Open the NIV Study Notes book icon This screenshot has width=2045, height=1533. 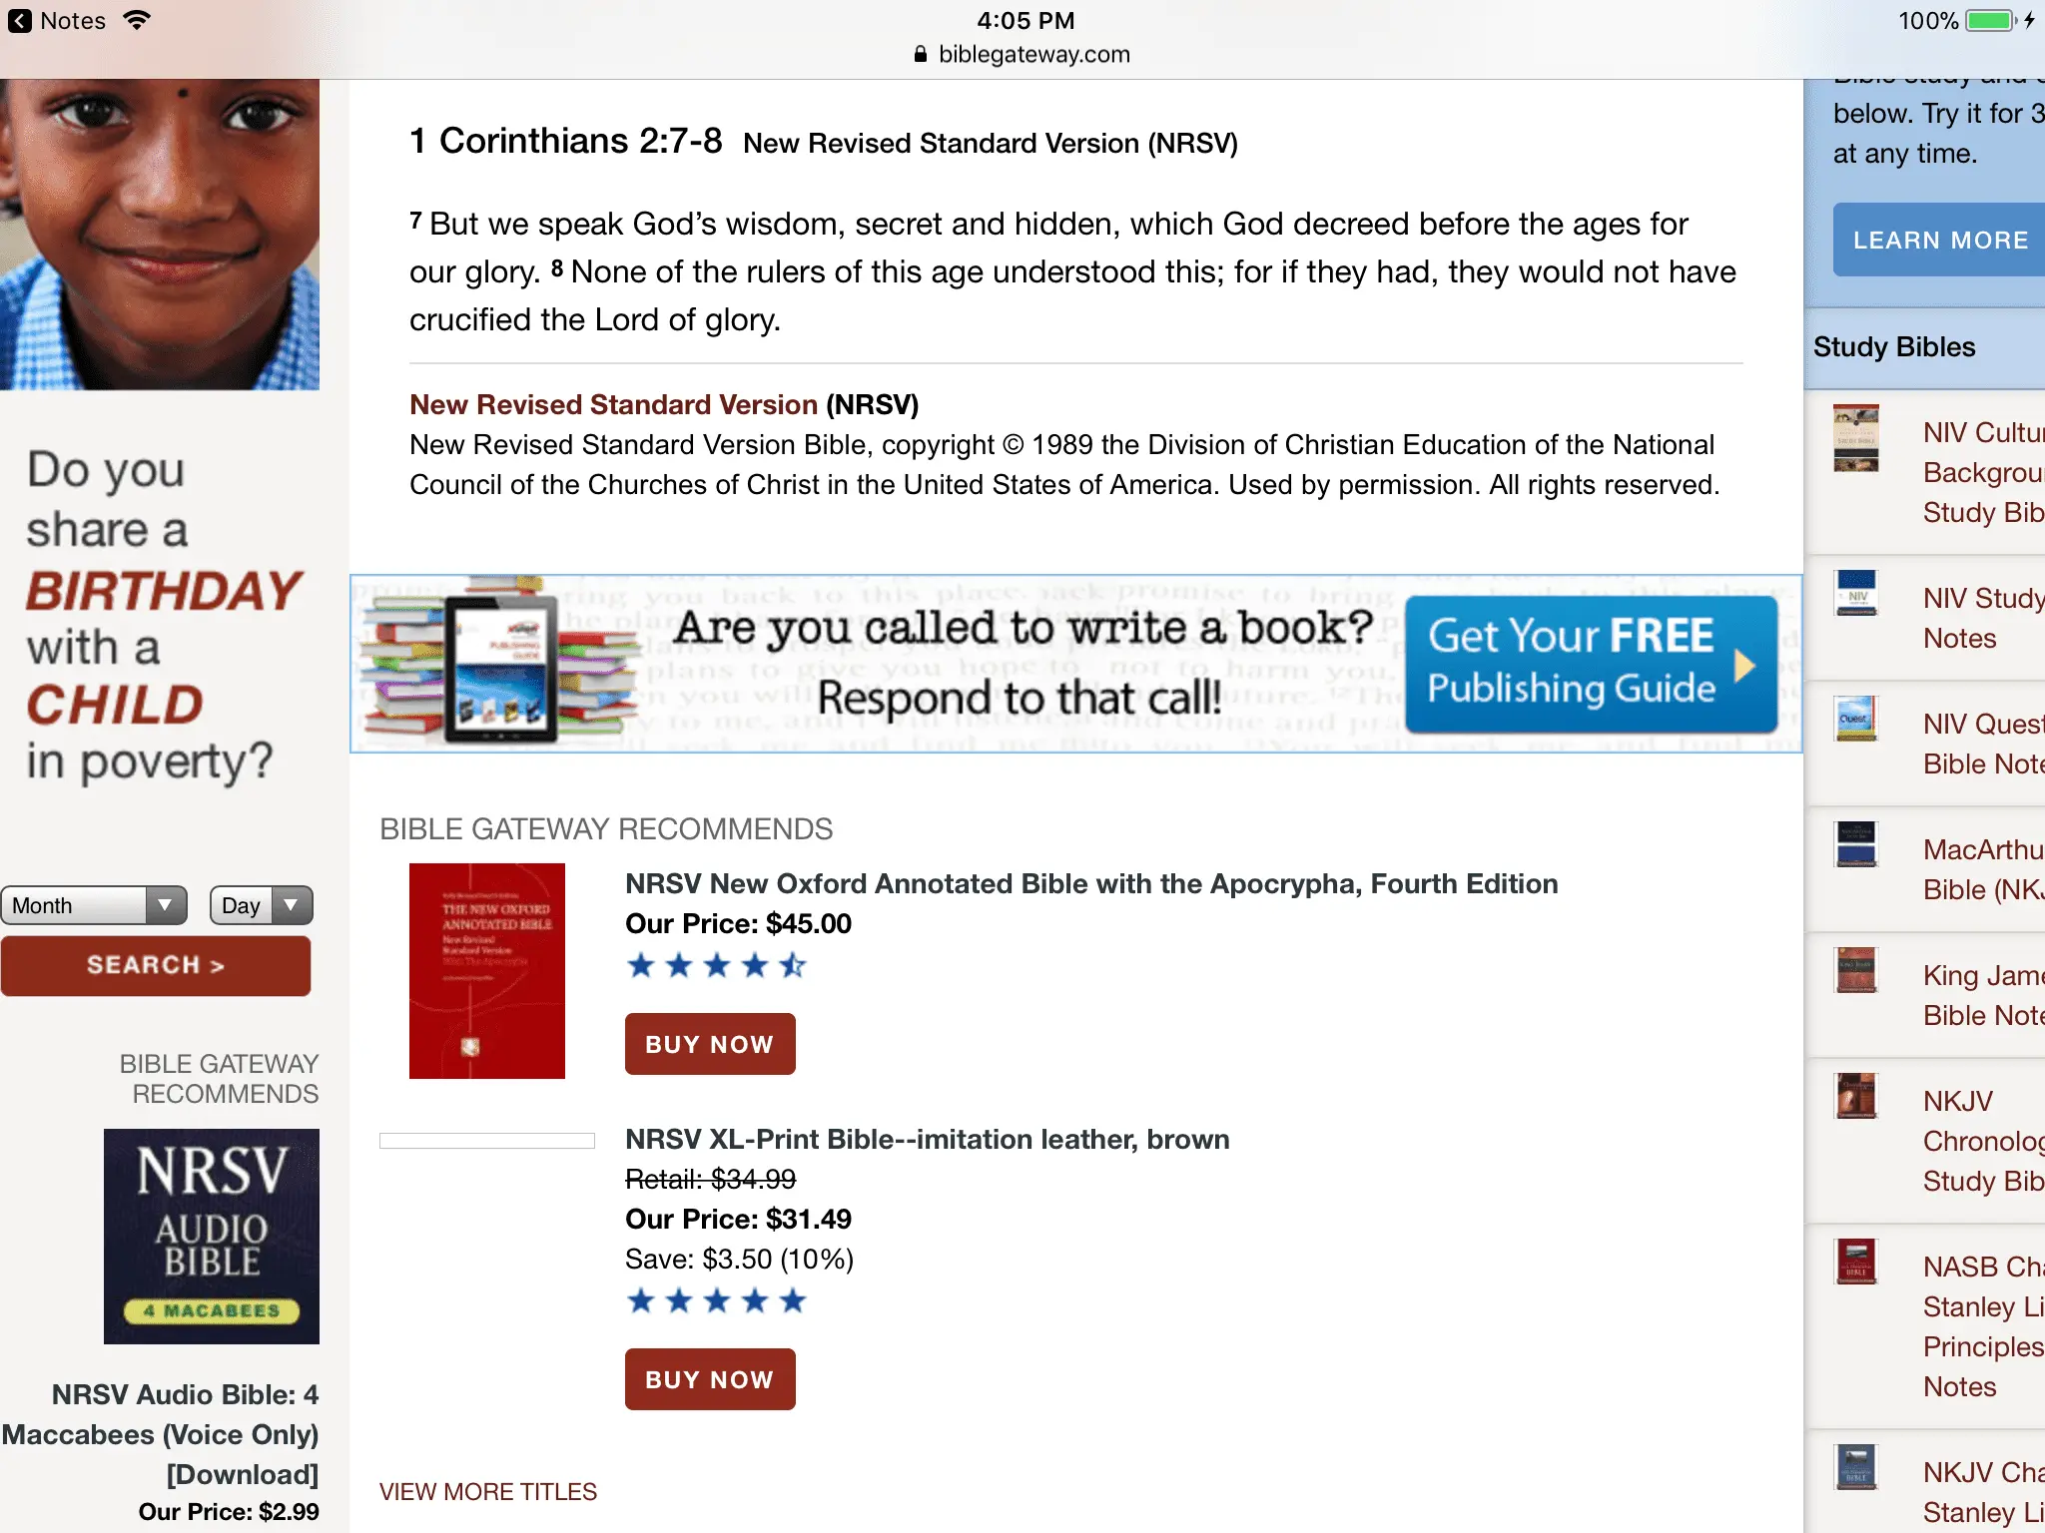(x=1856, y=593)
